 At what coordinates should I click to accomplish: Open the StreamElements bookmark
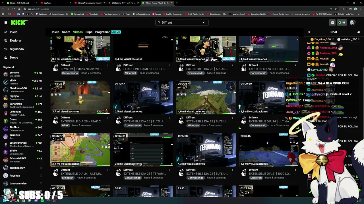(59, 14)
